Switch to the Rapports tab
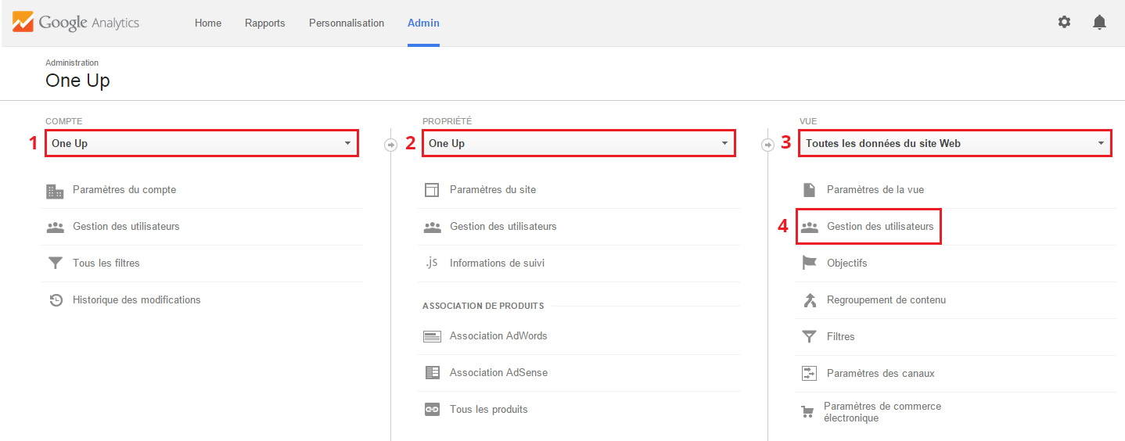 coord(264,23)
